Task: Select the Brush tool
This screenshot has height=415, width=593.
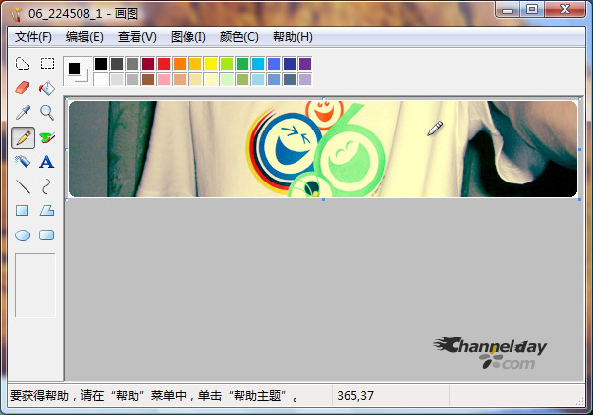Action: (x=47, y=137)
